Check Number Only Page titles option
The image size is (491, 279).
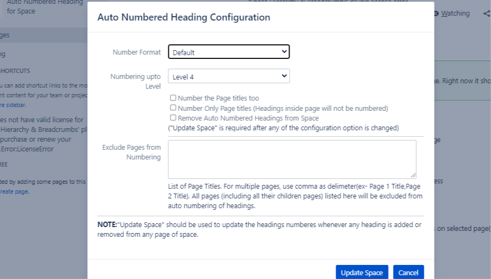coord(173,108)
